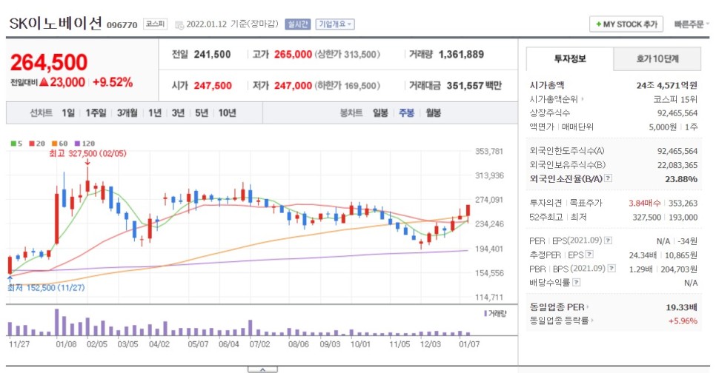The width and height of the screenshot is (716, 373).
Task: Click the red 20-period moving average legend
Action: point(37,143)
